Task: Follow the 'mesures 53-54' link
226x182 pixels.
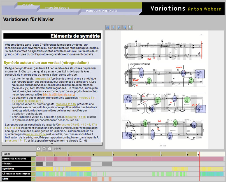Action: pos(36,134)
